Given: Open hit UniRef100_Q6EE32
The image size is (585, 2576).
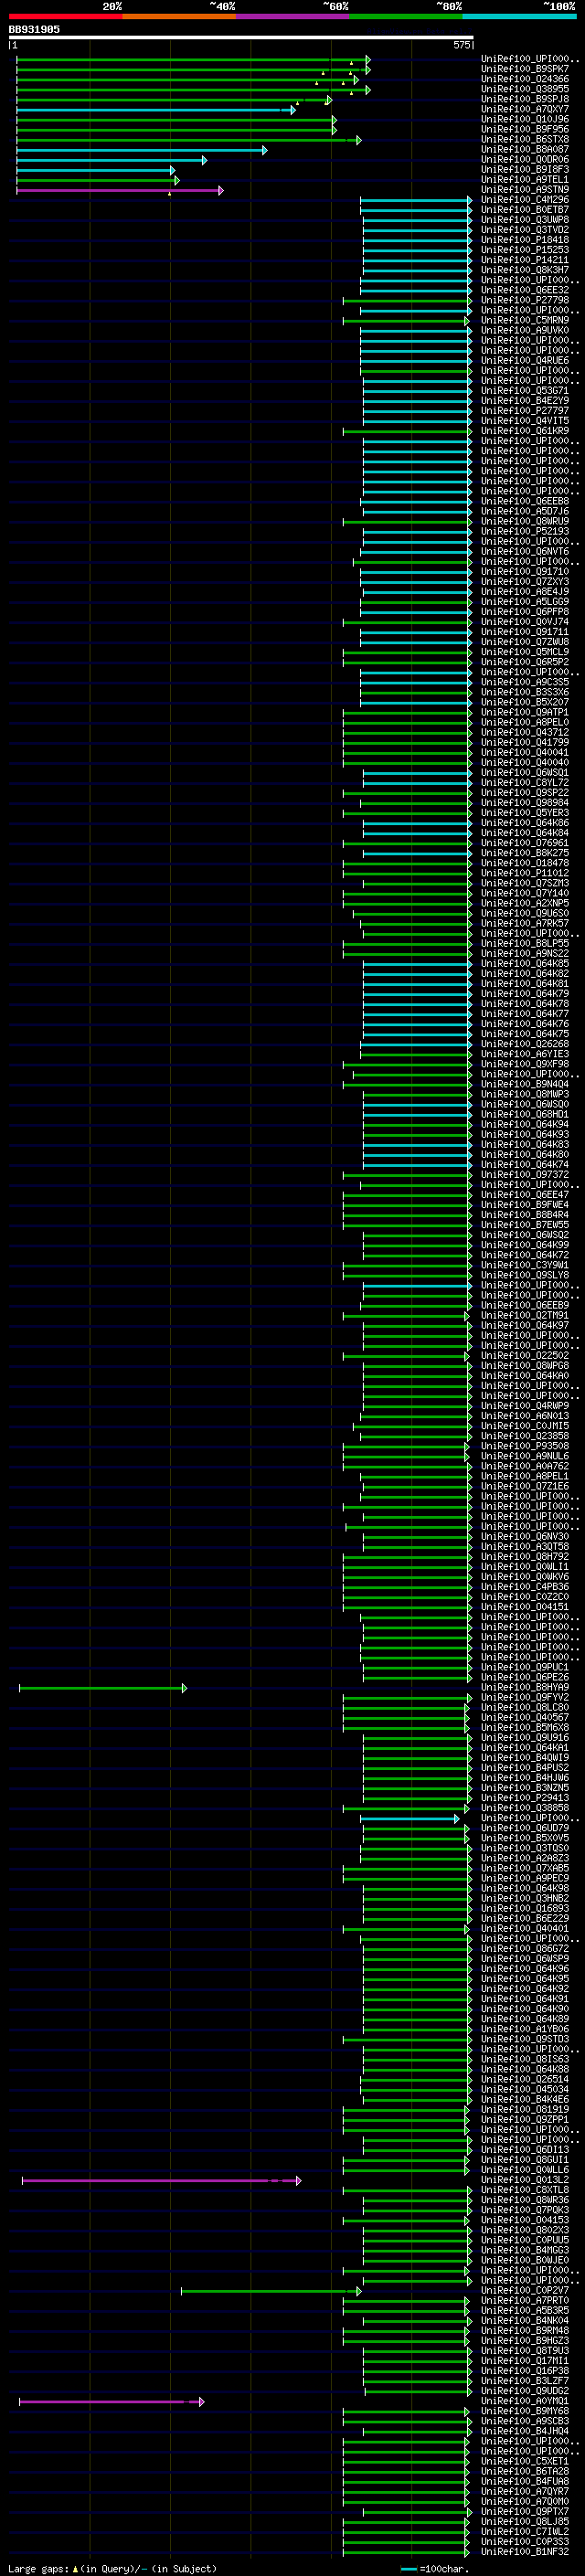Looking at the screenshot, I should (525, 290).
